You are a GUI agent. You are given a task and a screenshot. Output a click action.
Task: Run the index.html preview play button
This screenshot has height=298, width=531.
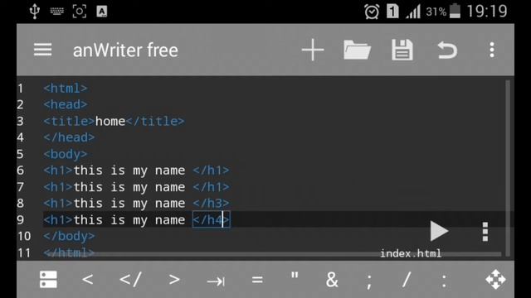439,231
